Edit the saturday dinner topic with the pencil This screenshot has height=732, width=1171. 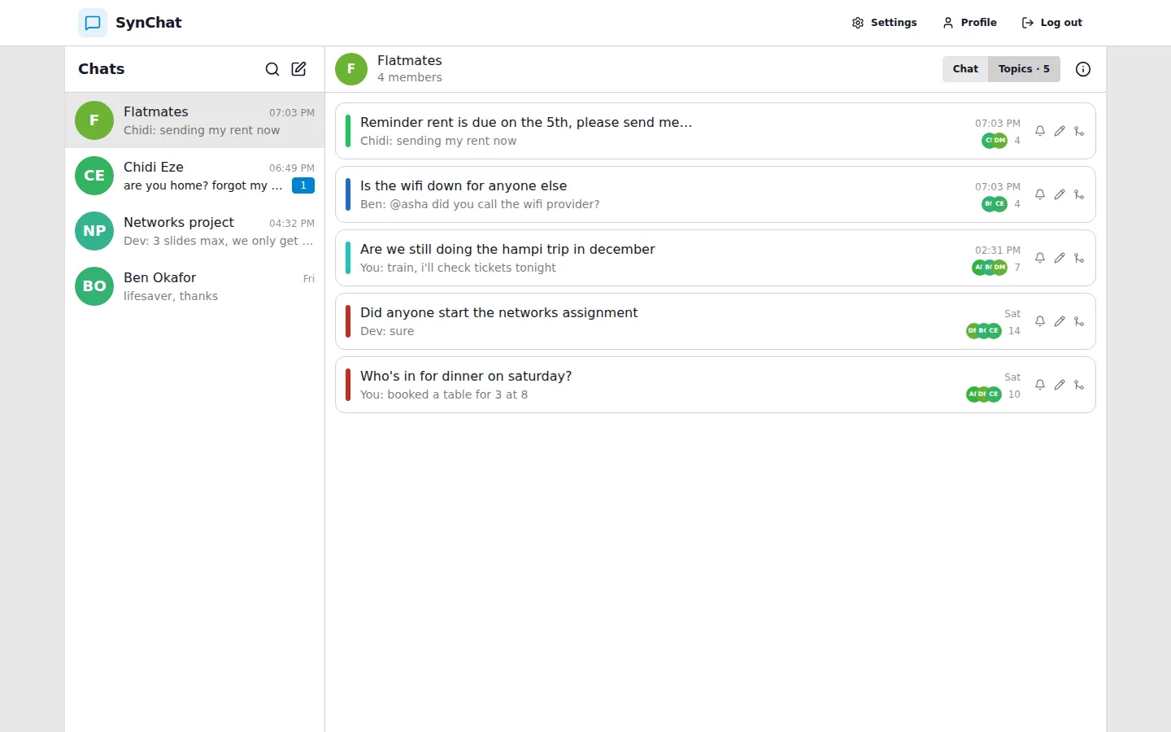[1060, 385]
